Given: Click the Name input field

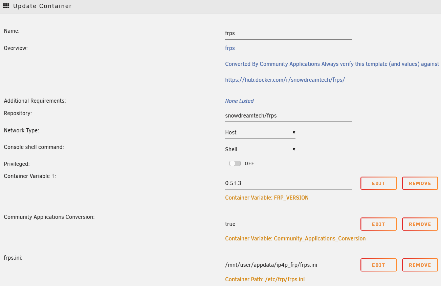Looking at the screenshot, I should tap(288, 33).
